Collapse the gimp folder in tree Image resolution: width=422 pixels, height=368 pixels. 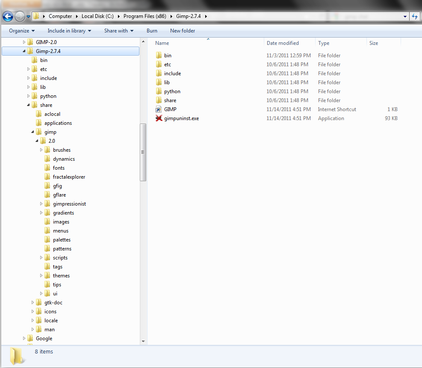point(32,132)
